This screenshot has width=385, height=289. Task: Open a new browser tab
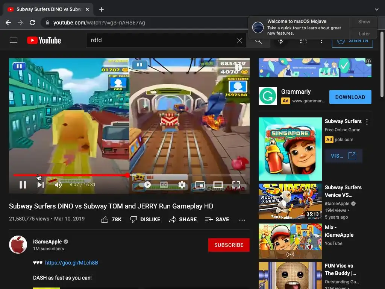coord(102,9)
